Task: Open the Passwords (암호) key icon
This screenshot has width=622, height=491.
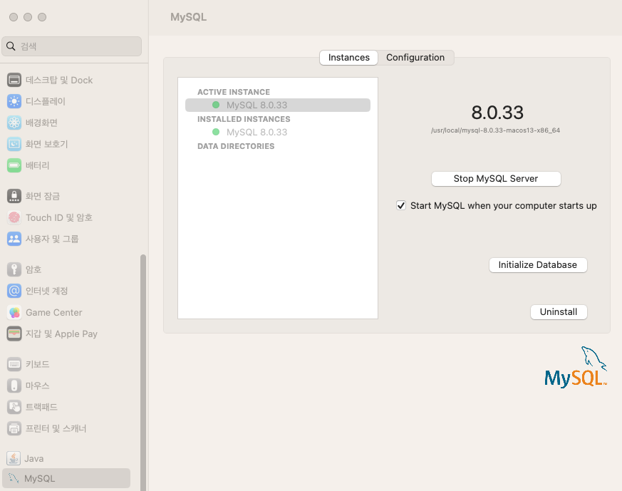Action: (14, 269)
